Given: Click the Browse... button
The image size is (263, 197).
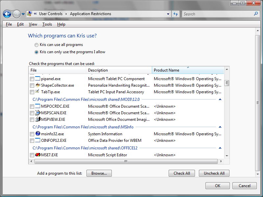Looking at the screenshot, I should 99,173.
